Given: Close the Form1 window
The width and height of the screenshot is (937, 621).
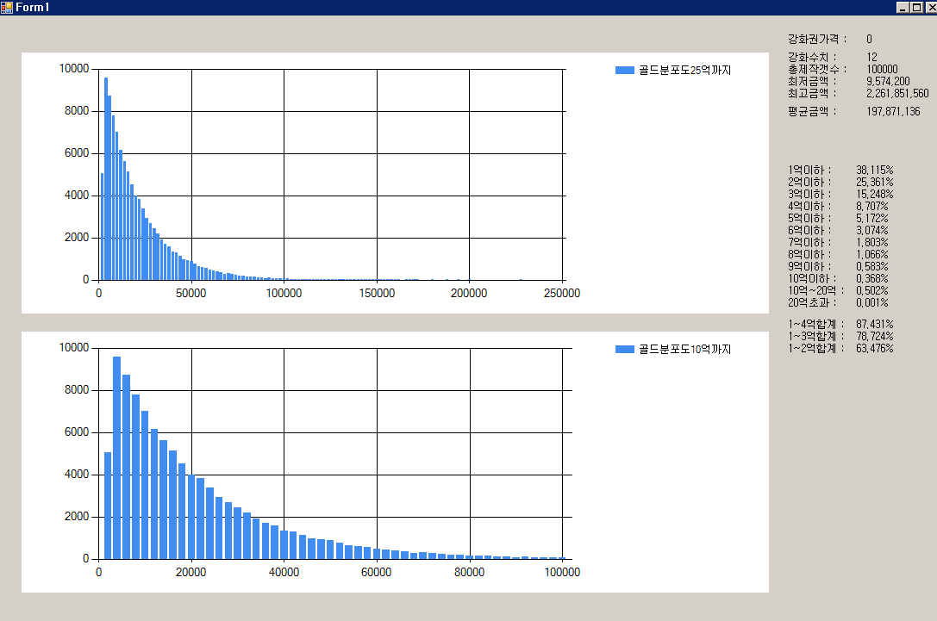Looking at the screenshot, I should 929,7.
